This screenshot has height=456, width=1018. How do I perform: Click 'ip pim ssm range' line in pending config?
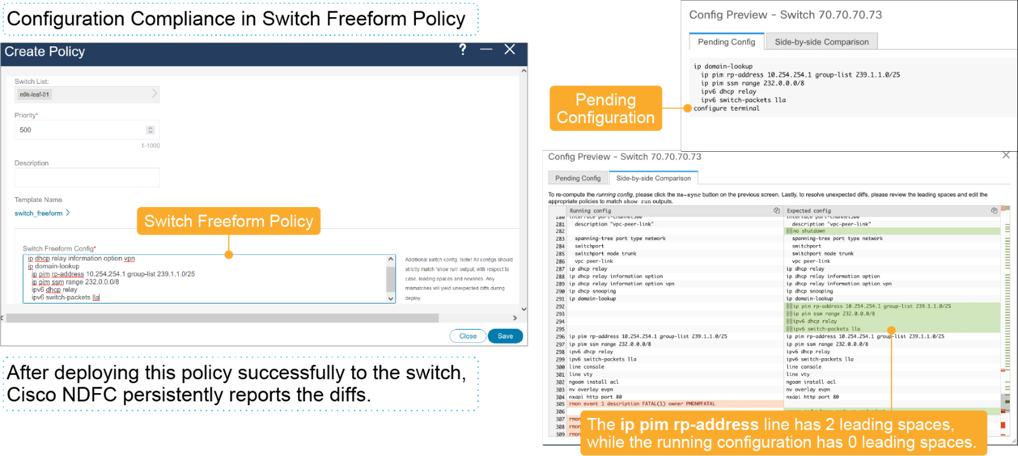(x=752, y=83)
